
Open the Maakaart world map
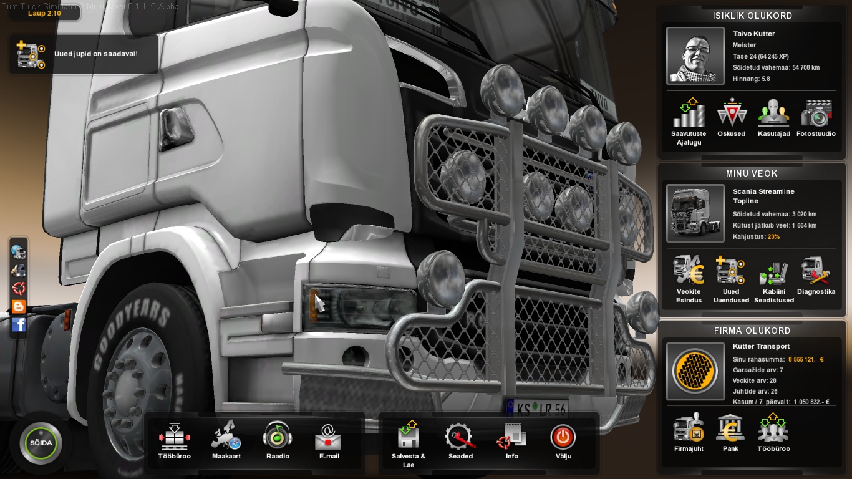(x=226, y=441)
